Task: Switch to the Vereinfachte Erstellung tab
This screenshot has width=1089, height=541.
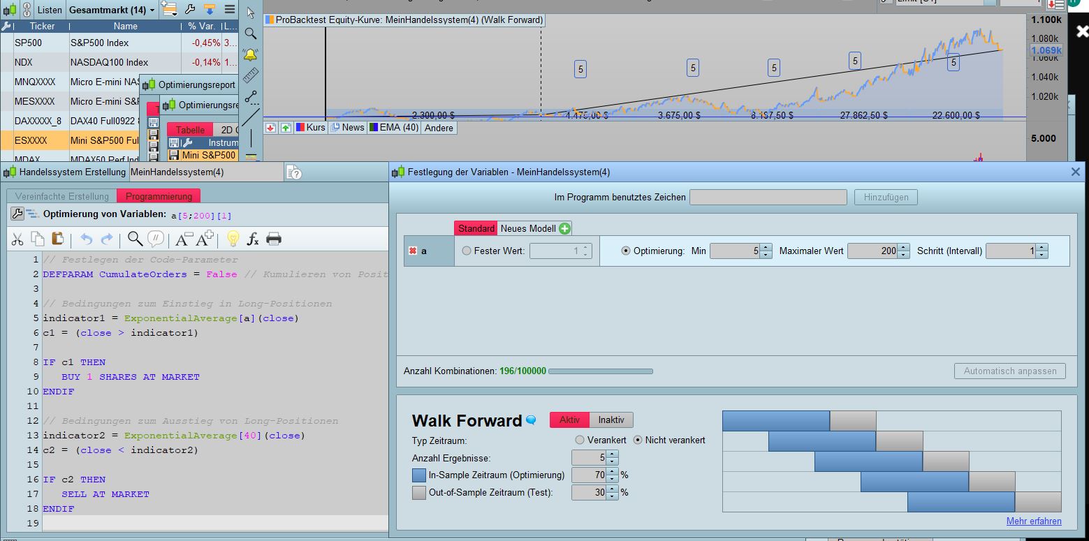Action: coord(63,196)
